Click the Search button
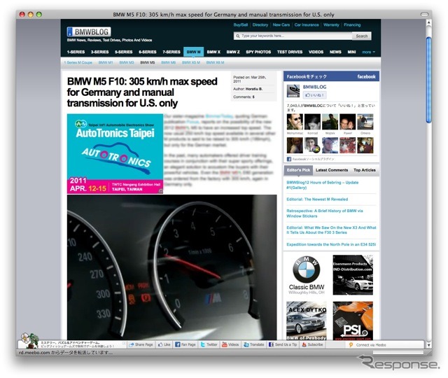 (x=361, y=36)
